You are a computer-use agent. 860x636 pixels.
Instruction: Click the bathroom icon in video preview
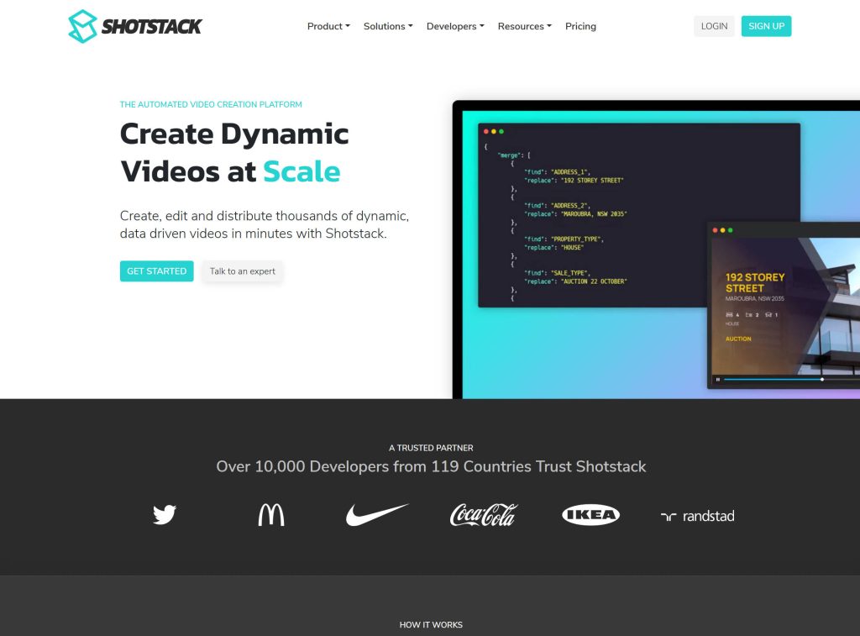pos(748,315)
